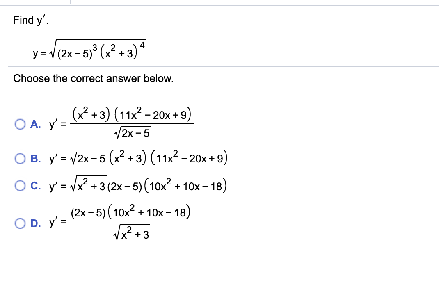The height and width of the screenshot is (305, 439).
Task: Click the bold label 'A.' next to first option
Action: point(35,125)
